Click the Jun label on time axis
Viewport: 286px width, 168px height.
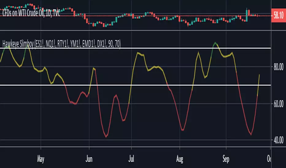(89, 159)
